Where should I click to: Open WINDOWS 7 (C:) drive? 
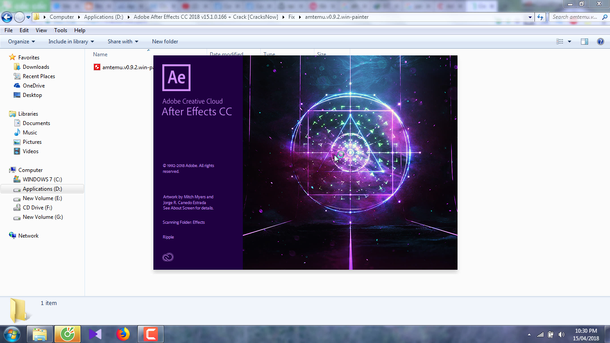[42, 180]
